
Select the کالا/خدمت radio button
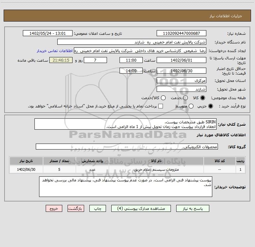click(x=163, y=98)
